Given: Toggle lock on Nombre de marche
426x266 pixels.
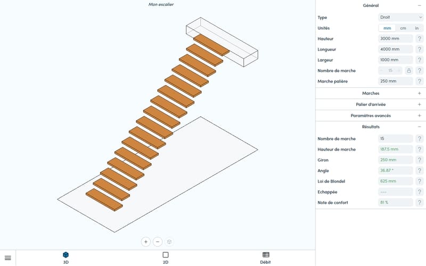Looking at the screenshot, I should tap(408, 71).
